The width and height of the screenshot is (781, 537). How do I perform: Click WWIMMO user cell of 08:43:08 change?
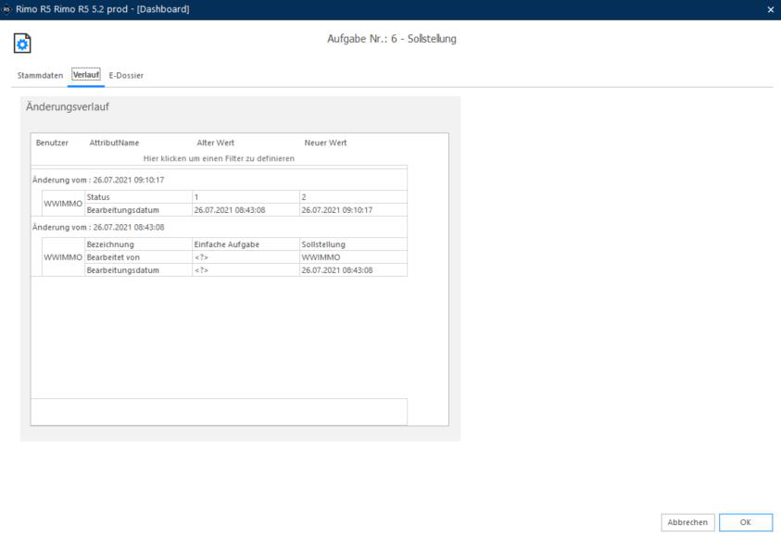coord(63,257)
